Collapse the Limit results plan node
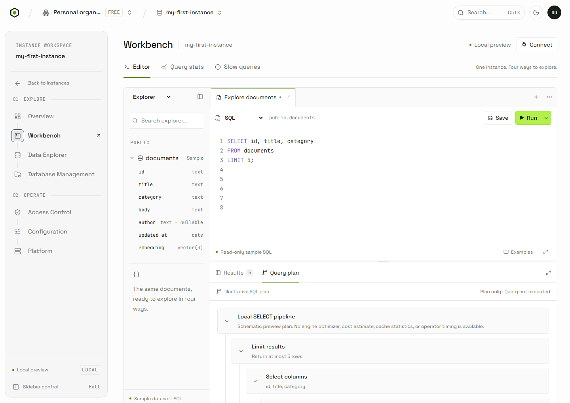Viewport: 570px width, 403px height. pos(241,351)
